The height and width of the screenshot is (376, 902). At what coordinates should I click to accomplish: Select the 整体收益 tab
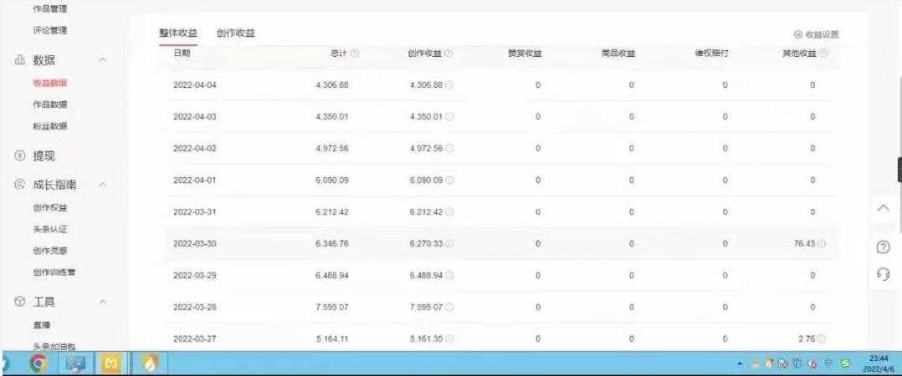(x=178, y=33)
